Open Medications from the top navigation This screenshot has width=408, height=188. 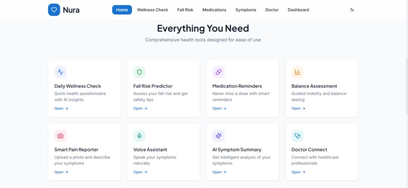coord(215,10)
